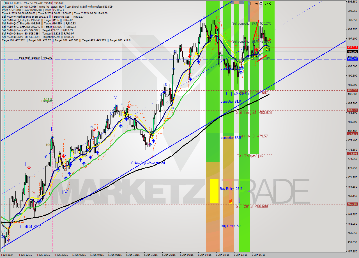Click the 494.690 current price tag
Screen dimensions: 359x258
pyautogui.click(x=352, y=52)
